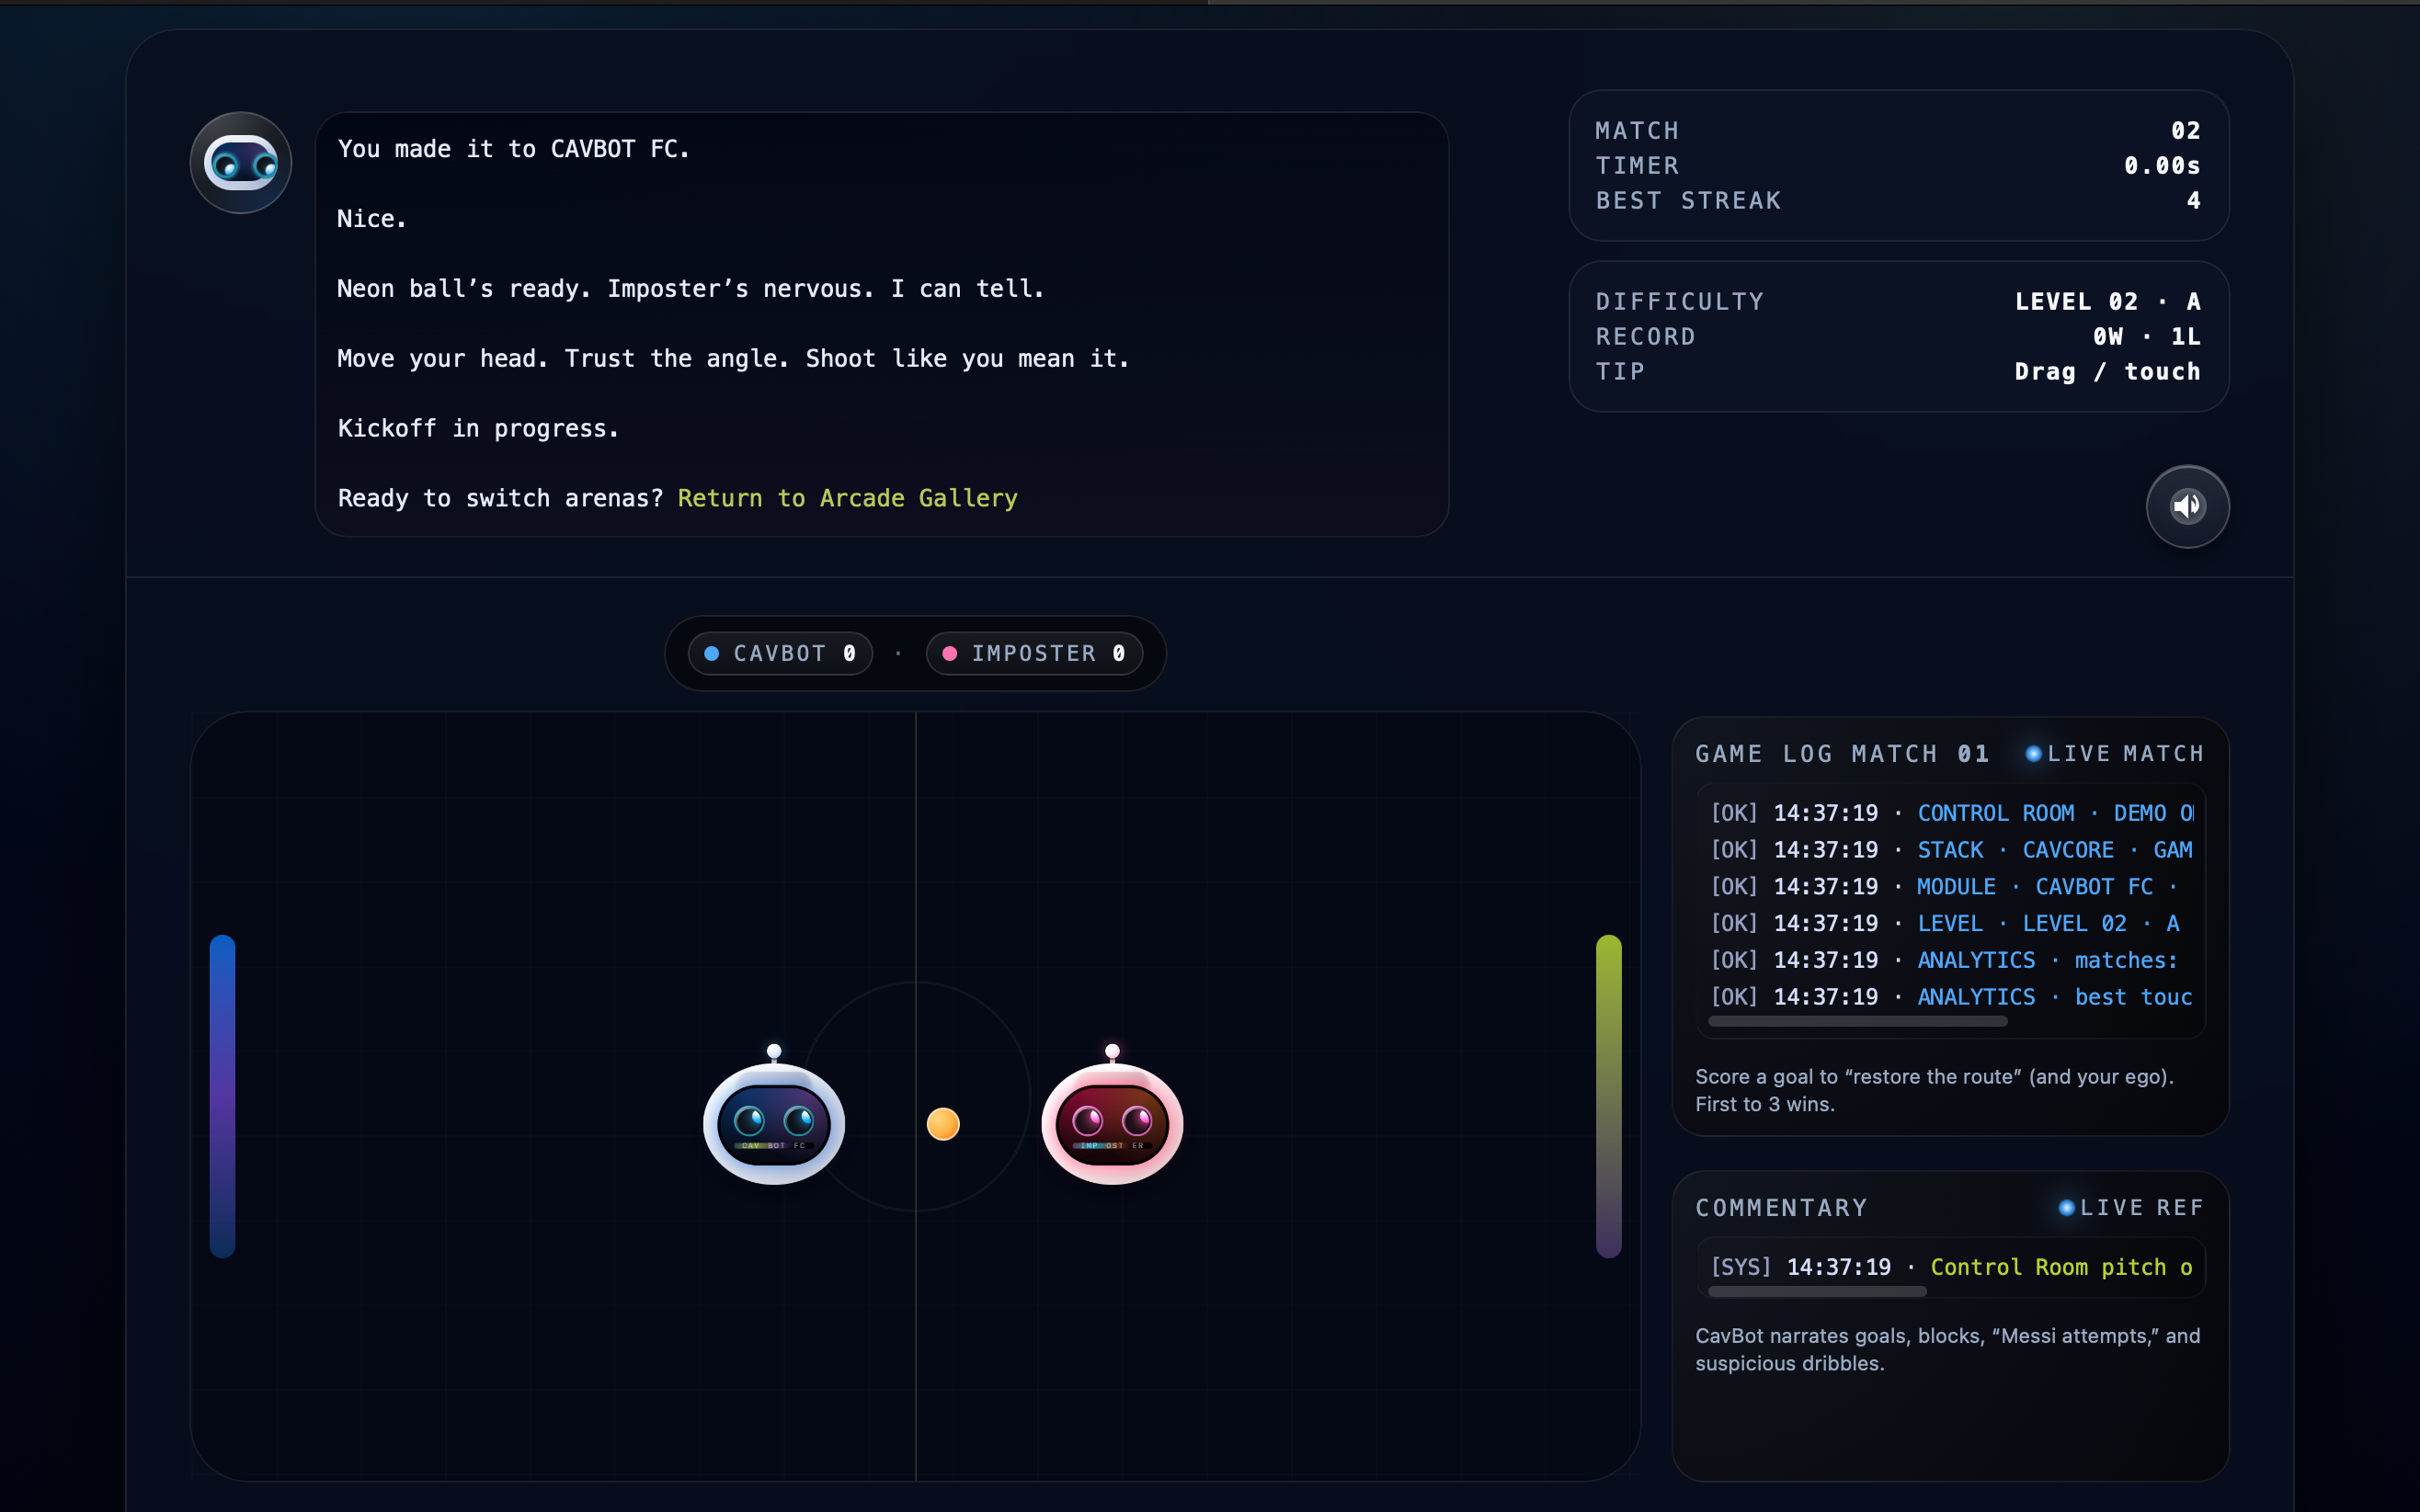Click the GAME LOG MATCH 01 header

pyautogui.click(x=1842, y=754)
